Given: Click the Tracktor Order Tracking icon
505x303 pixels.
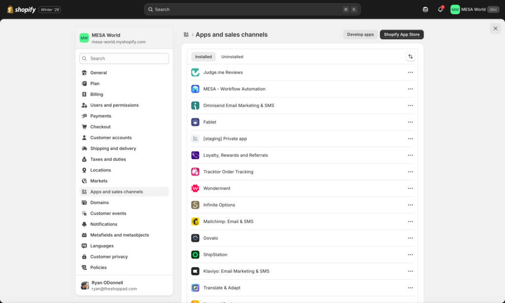Looking at the screenshot, I should click(x=195, y=172).
